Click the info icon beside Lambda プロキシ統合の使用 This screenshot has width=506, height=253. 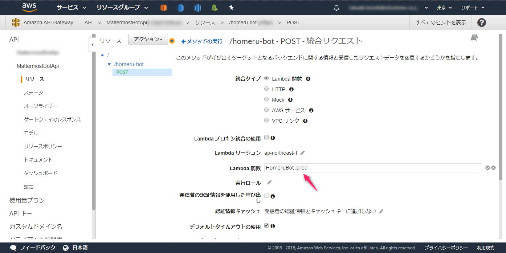[272, 138]
